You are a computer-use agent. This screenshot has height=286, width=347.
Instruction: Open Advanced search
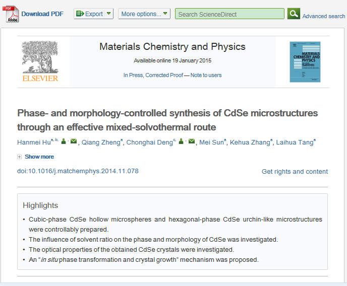(323, 16)
